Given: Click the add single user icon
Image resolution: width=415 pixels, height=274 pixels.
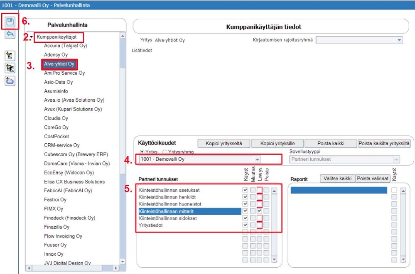Looking at the screenshot, I should tap(10, 56).
